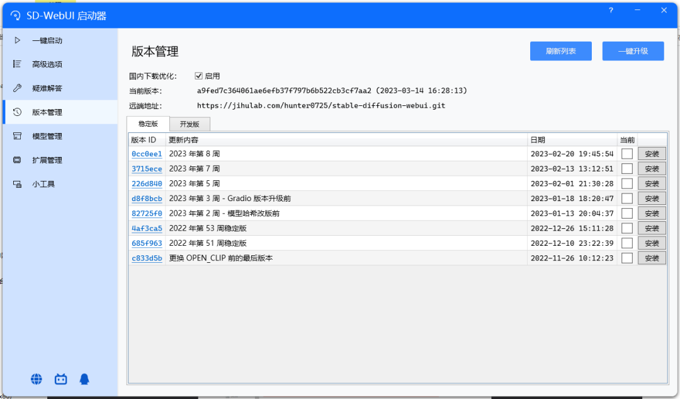The width and height of the screenshot is (680, 399).
Task: Click the extension management icon
Action: tap(18, 159)
